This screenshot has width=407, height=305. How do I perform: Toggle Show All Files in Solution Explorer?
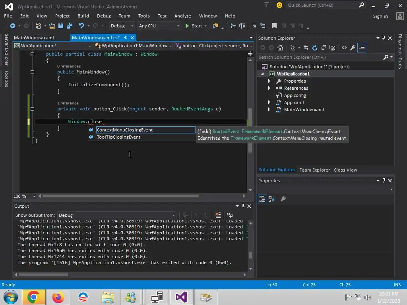(332, 48)
